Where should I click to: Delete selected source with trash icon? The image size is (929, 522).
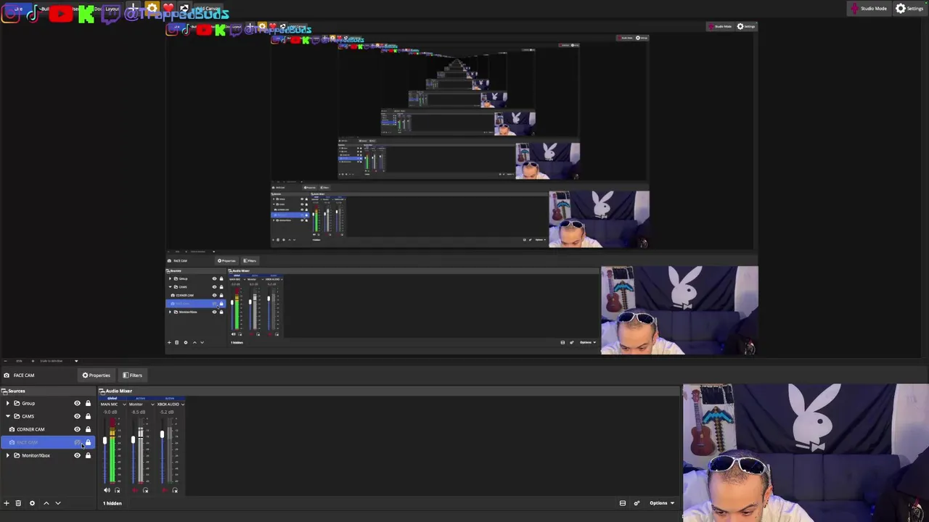[18, 503]
